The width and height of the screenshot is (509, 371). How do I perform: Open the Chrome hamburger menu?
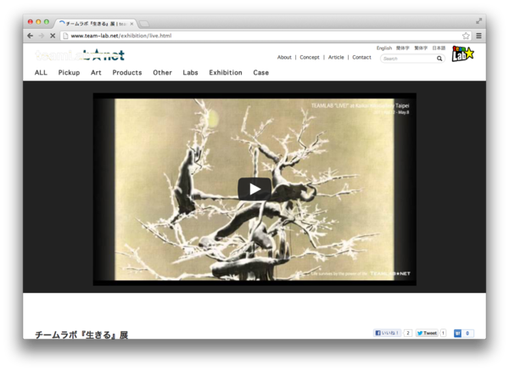click(x=478, y=36)
